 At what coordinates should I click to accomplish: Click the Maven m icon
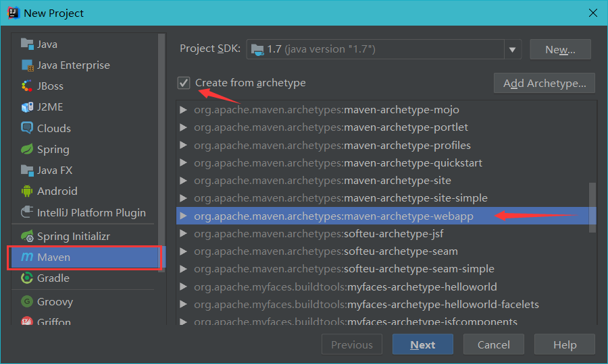pyautogui.click(x=27, y=256)
